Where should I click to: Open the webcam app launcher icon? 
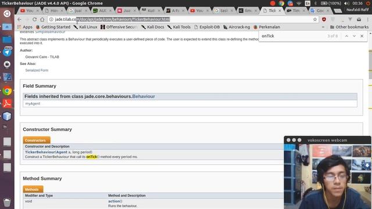tap(7, 64)
